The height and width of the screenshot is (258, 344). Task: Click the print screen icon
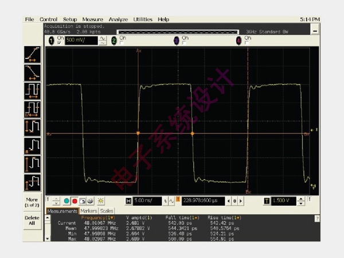pos(91,201)
